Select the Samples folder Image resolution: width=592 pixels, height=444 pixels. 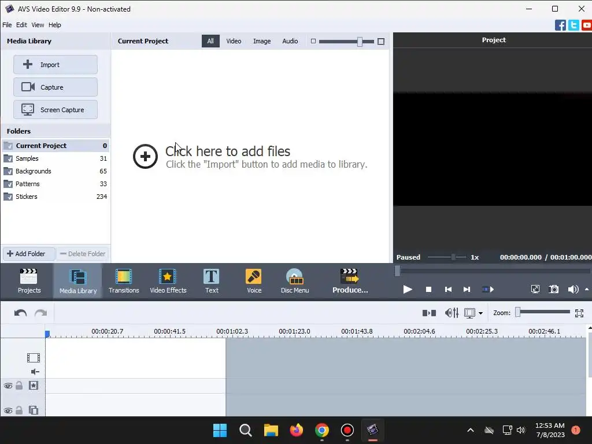click(x=55, y=158)
